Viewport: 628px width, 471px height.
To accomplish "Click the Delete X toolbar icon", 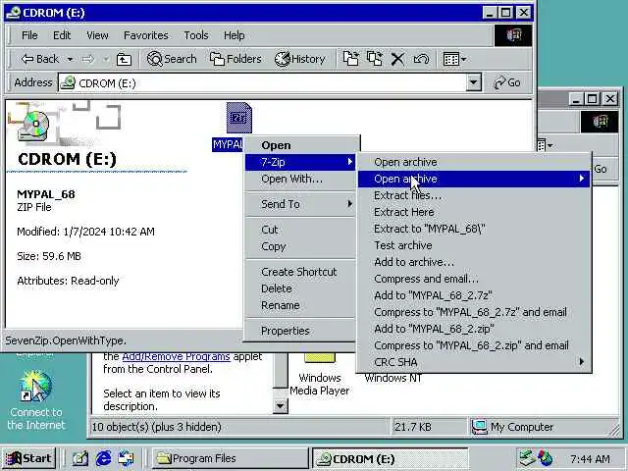I will [397, 59].
